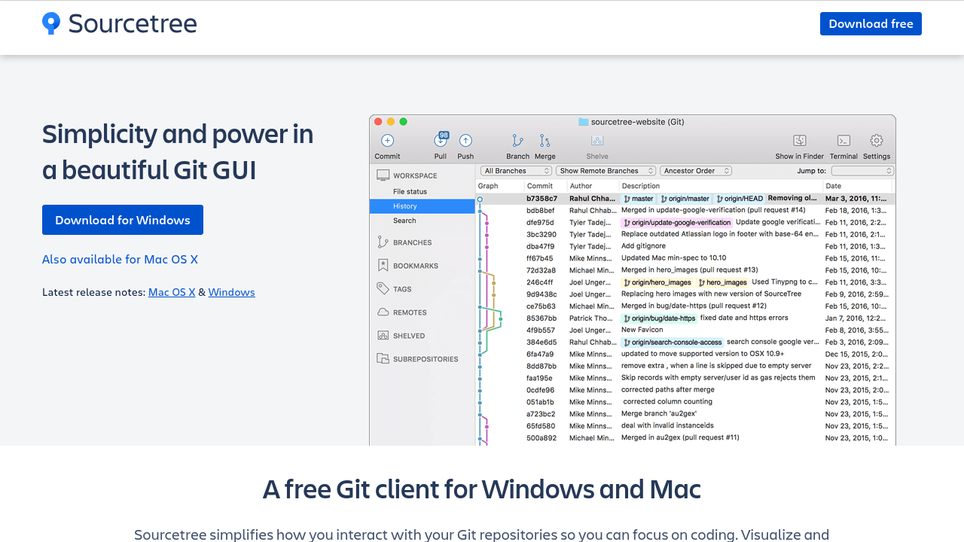The width and height of the screenshot is (964, 542).
Task: Click the Download for Windows button
Action: [123, 220]
